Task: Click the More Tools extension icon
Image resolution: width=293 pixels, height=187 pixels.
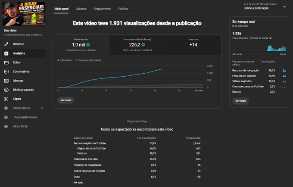Action: (6, 126)
